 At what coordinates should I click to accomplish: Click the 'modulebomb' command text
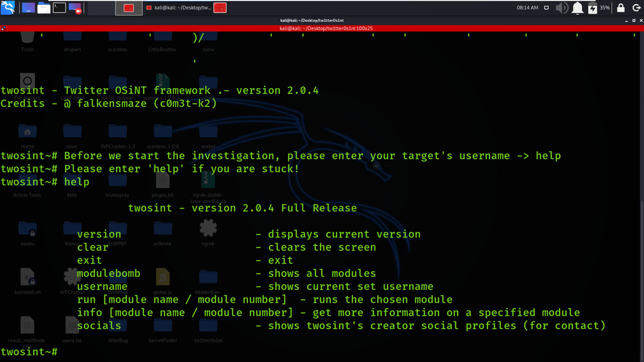coord(108,273)
